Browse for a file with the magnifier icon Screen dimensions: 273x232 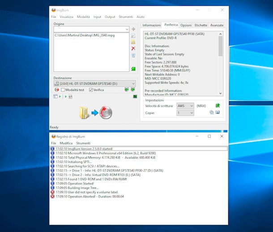133,36
